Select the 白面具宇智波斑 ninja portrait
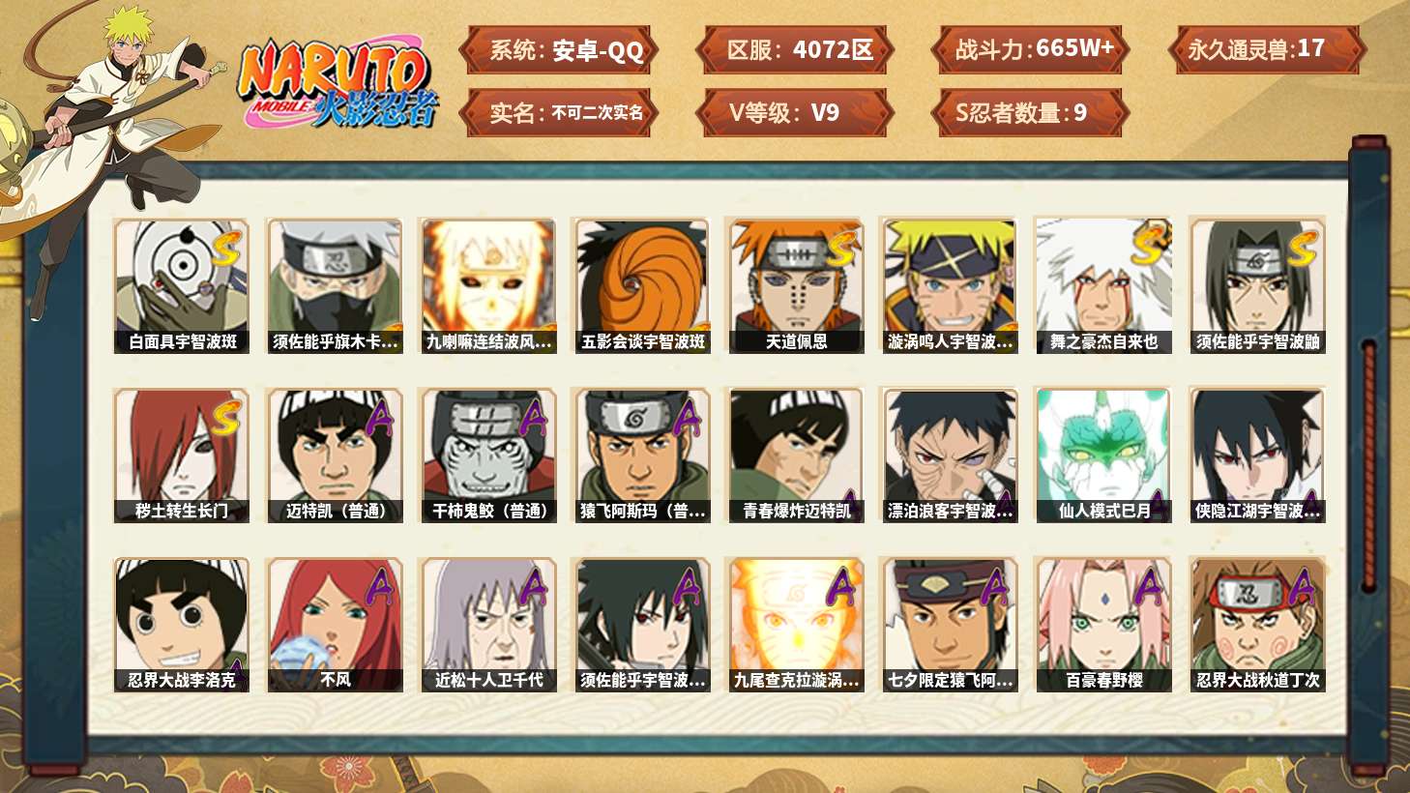The width and height of the screenshot is (1410, 793). click(x=182, y=285)
